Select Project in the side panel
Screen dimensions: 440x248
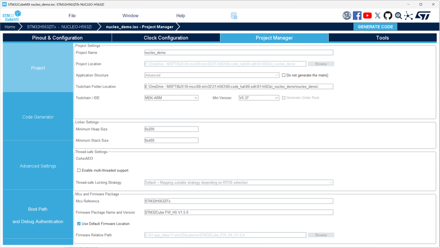[38, 68]
